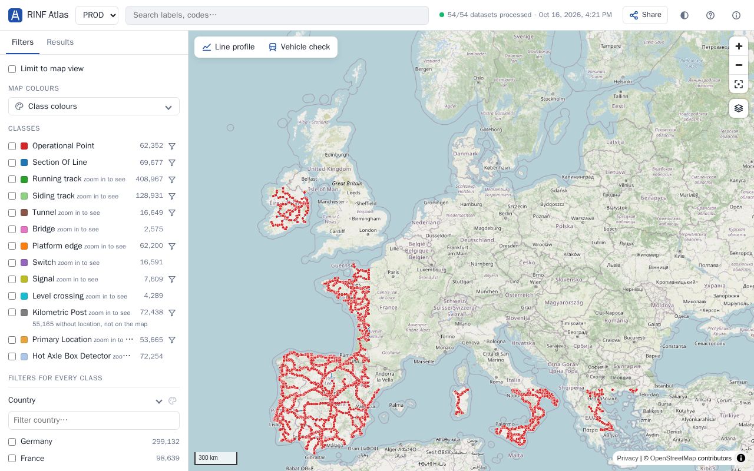Open the info icon in top bar
The height and width of the screenshot is (471, 754).
coord(736,15)
